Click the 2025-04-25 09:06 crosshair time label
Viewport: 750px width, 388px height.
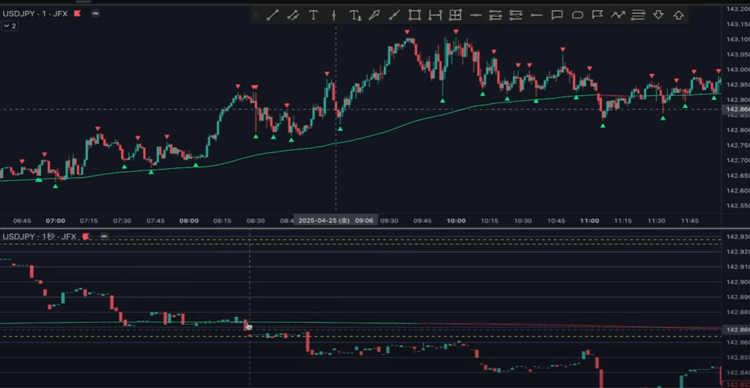(x=335, y=220)
